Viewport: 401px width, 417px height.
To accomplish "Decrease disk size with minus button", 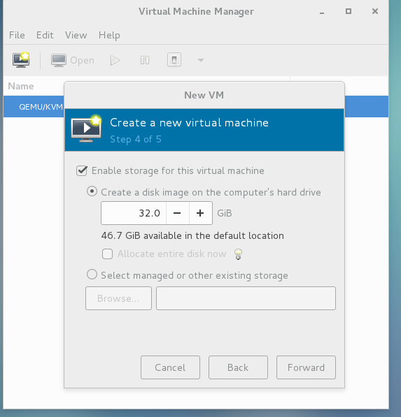I will pos(177,213).
